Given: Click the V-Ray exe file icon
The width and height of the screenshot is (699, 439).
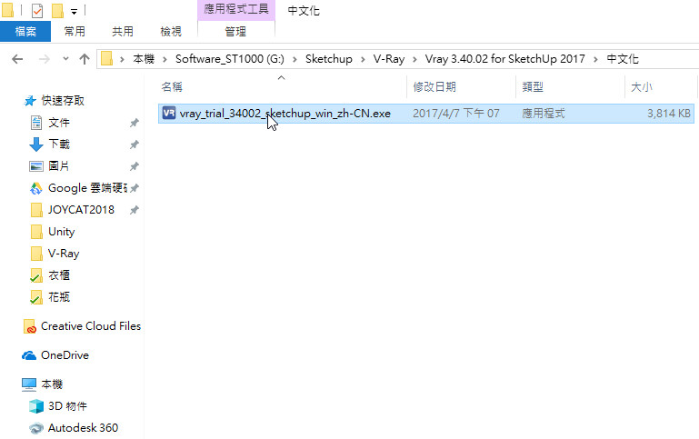Looking at the screenshot, I should (169, 114).
